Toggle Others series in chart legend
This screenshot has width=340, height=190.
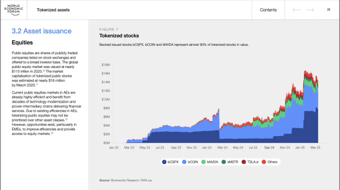269,162
